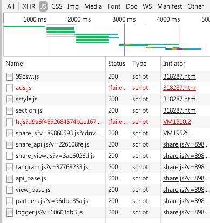Click file icon for sstyle.js
210x223 pixels.
click(10, 99)
